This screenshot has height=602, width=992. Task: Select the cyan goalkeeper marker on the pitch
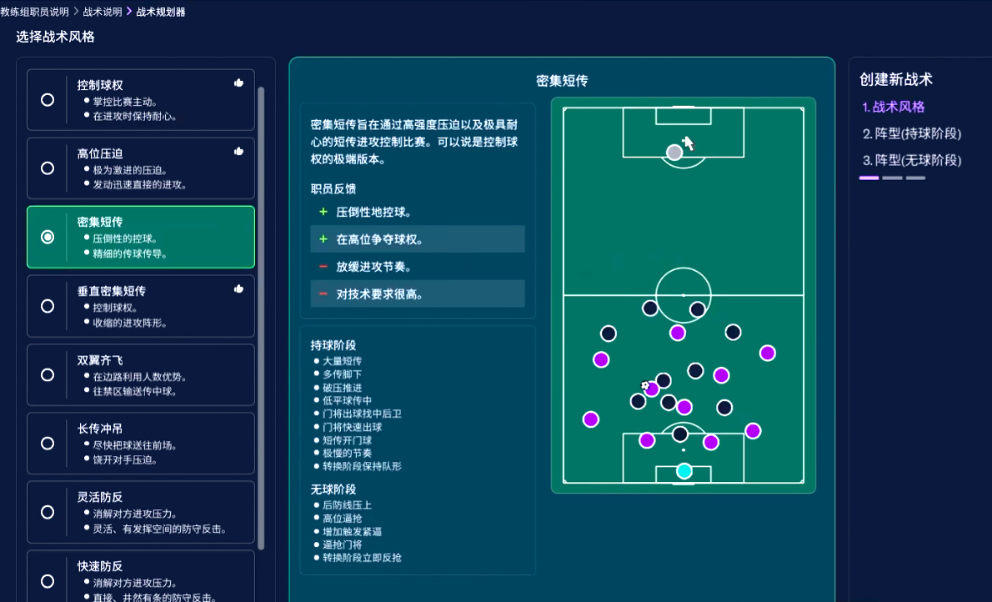coord(684,471)
